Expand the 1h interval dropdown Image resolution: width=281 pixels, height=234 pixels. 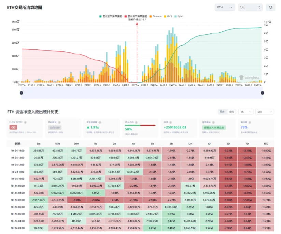coord(246,112)
